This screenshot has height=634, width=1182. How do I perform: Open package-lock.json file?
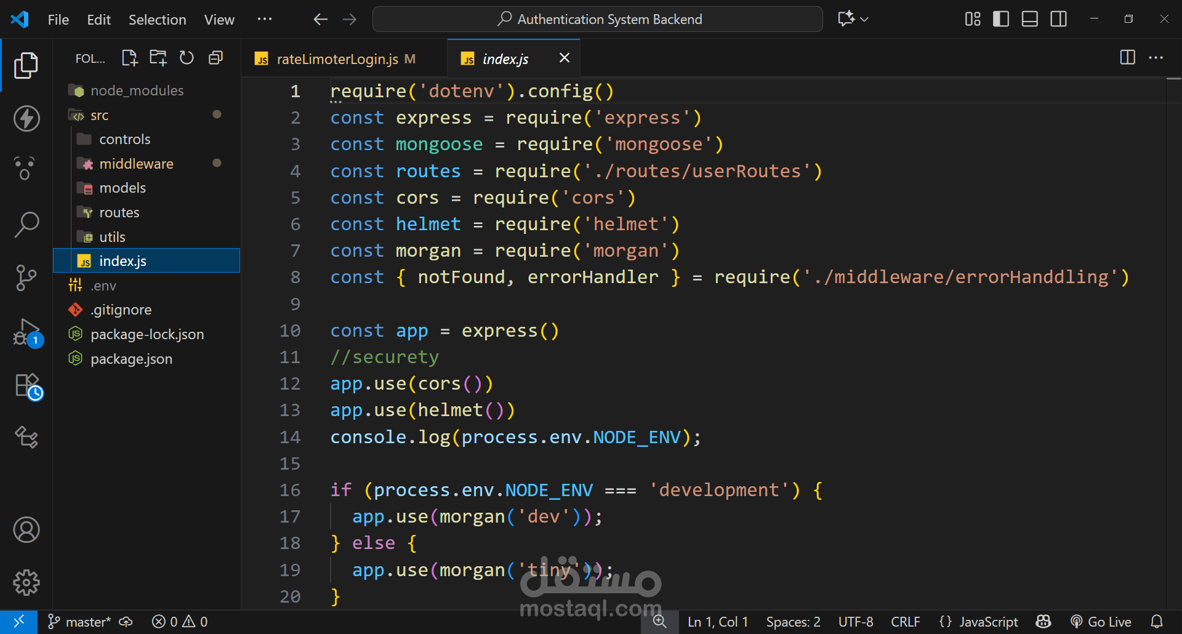pos(147,334)
